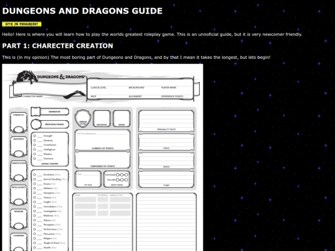
Task: Click the Bonds box
Action: (166, 161)
